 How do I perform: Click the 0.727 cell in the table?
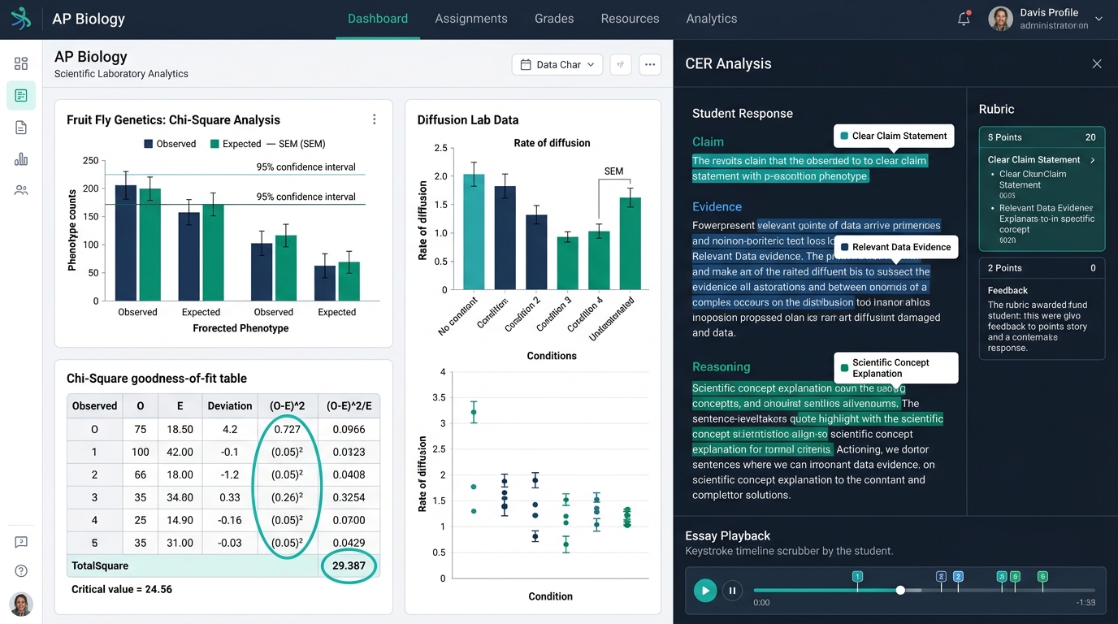[x=287, y=429]
